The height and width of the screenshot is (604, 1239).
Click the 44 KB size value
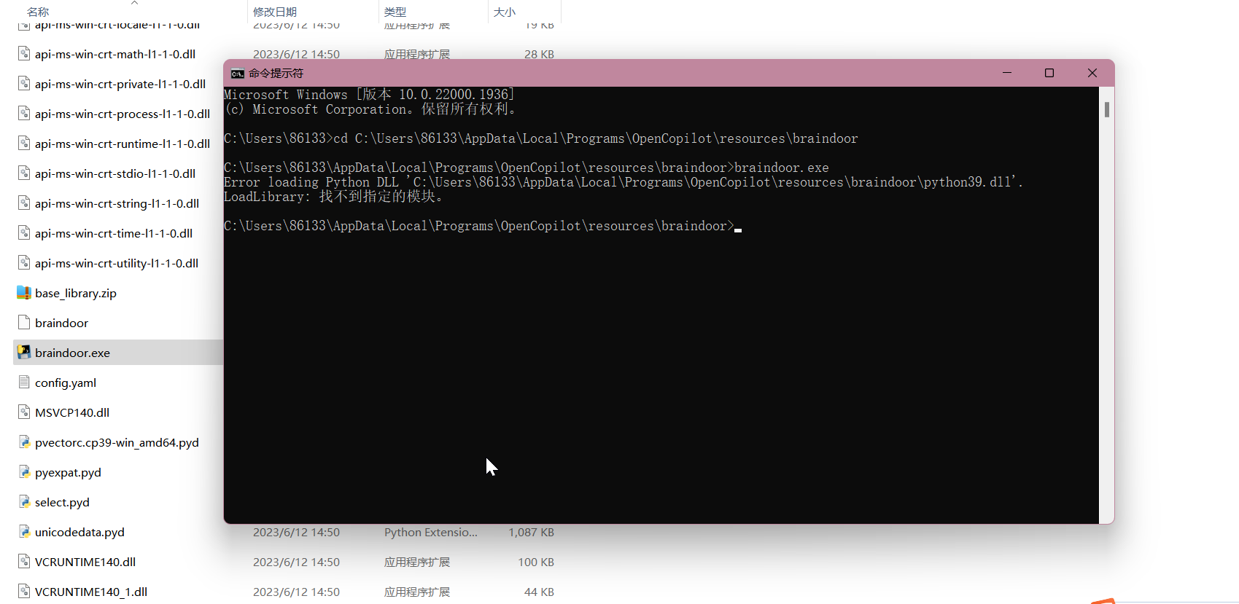(539, 592)
